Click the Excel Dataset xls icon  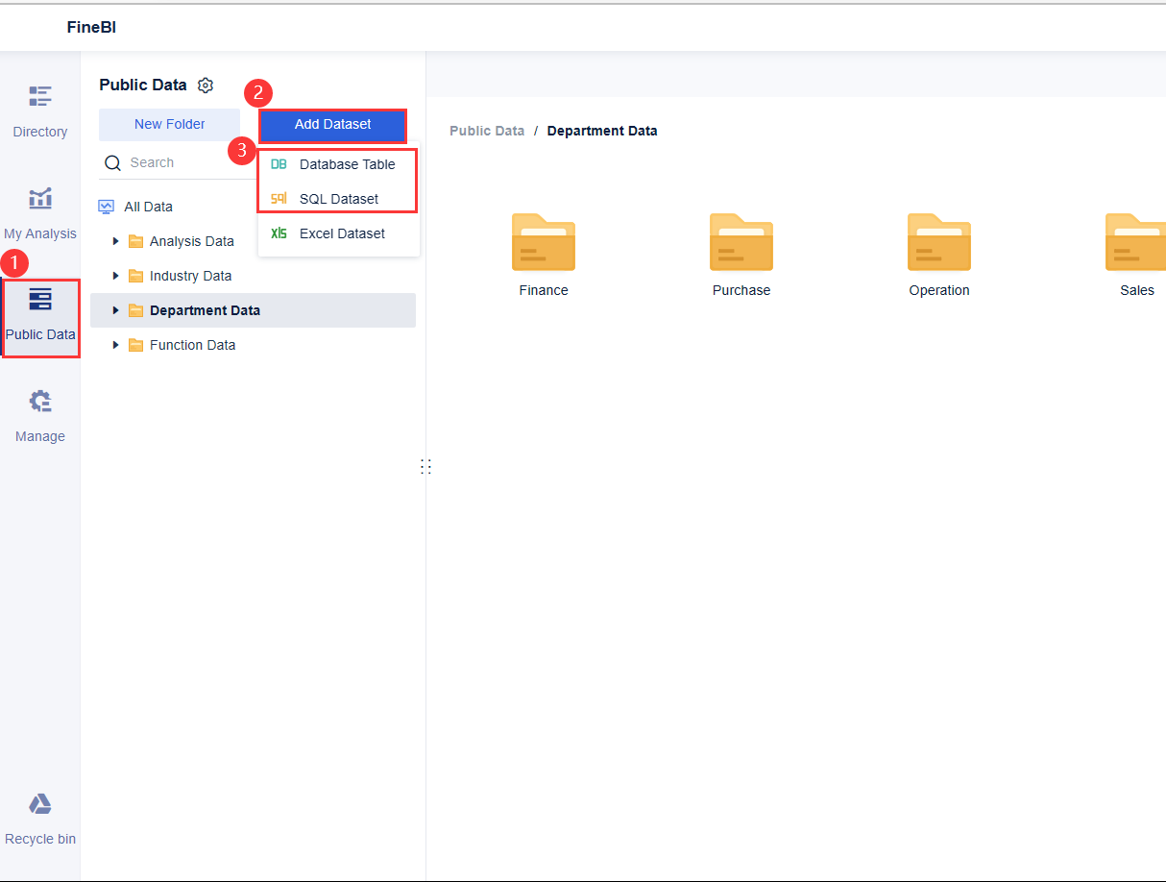pyautogui.click(x=279, y=233)
